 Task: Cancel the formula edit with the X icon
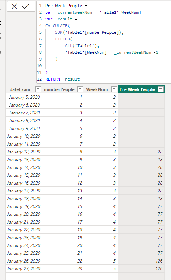[x=14, y=6]
